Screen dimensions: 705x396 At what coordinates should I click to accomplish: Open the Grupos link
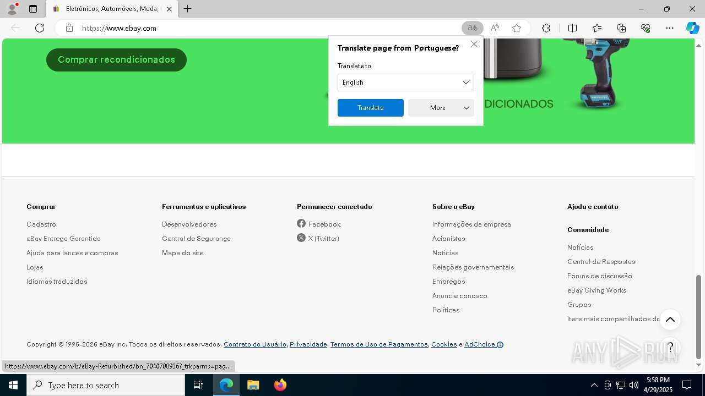pos(579,304)
